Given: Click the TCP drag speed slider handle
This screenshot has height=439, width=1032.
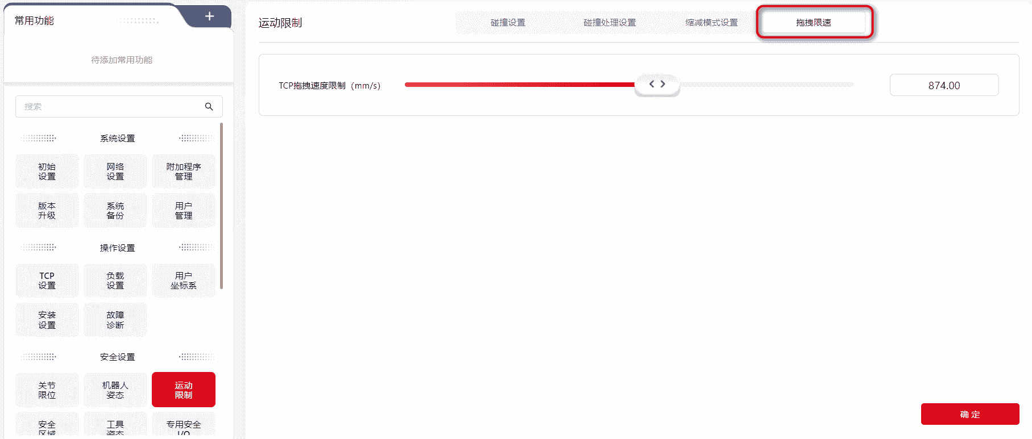Looking at the screenshot, I should click(x=657, y=85).
